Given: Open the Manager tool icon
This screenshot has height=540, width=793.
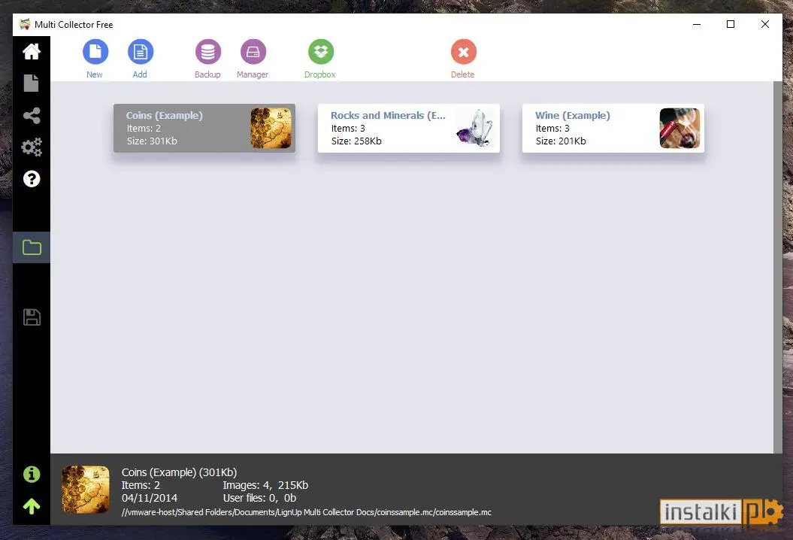Looking at the screenshot, I should [x=253, y=52].
